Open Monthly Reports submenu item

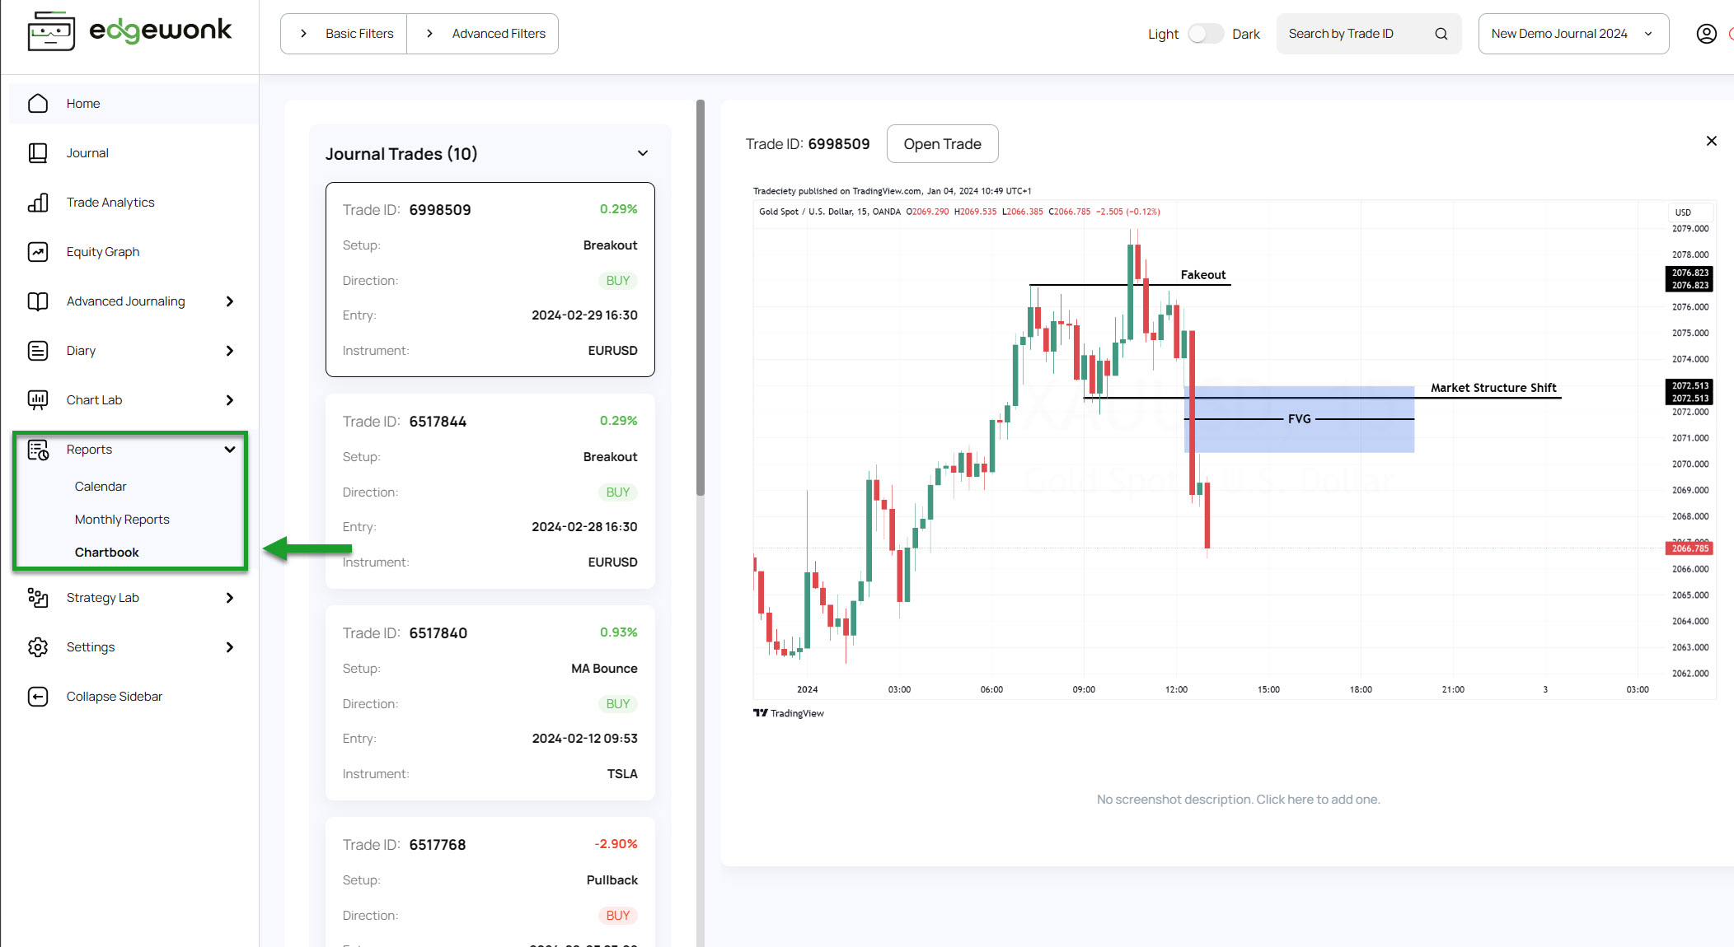[122, 520]
